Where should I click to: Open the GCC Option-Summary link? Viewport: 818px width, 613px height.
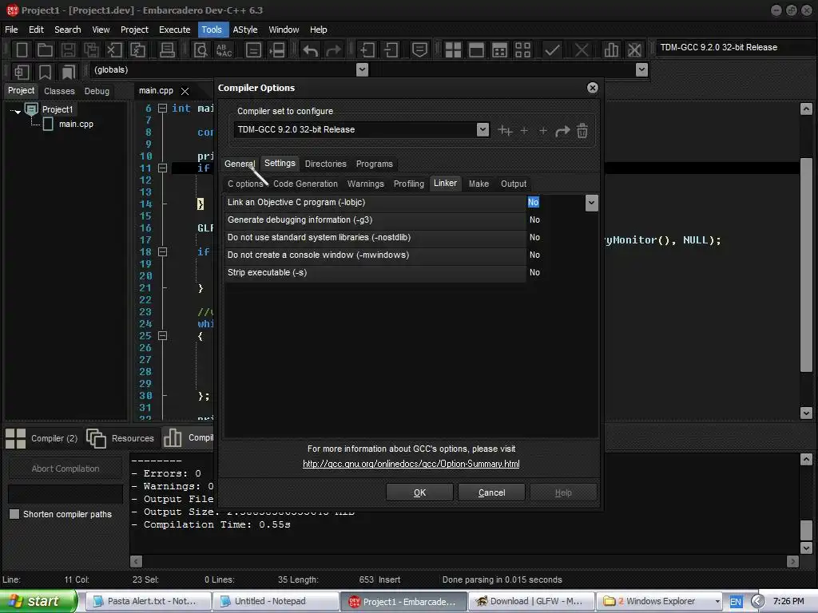click(411, 464)
